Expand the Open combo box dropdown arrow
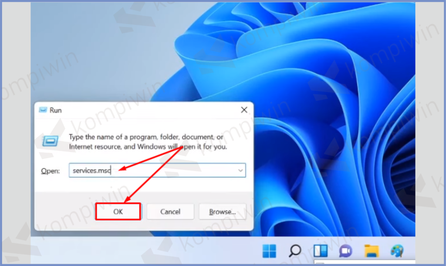The height and width of the screenshot is (266, 446). click(240, 171)
